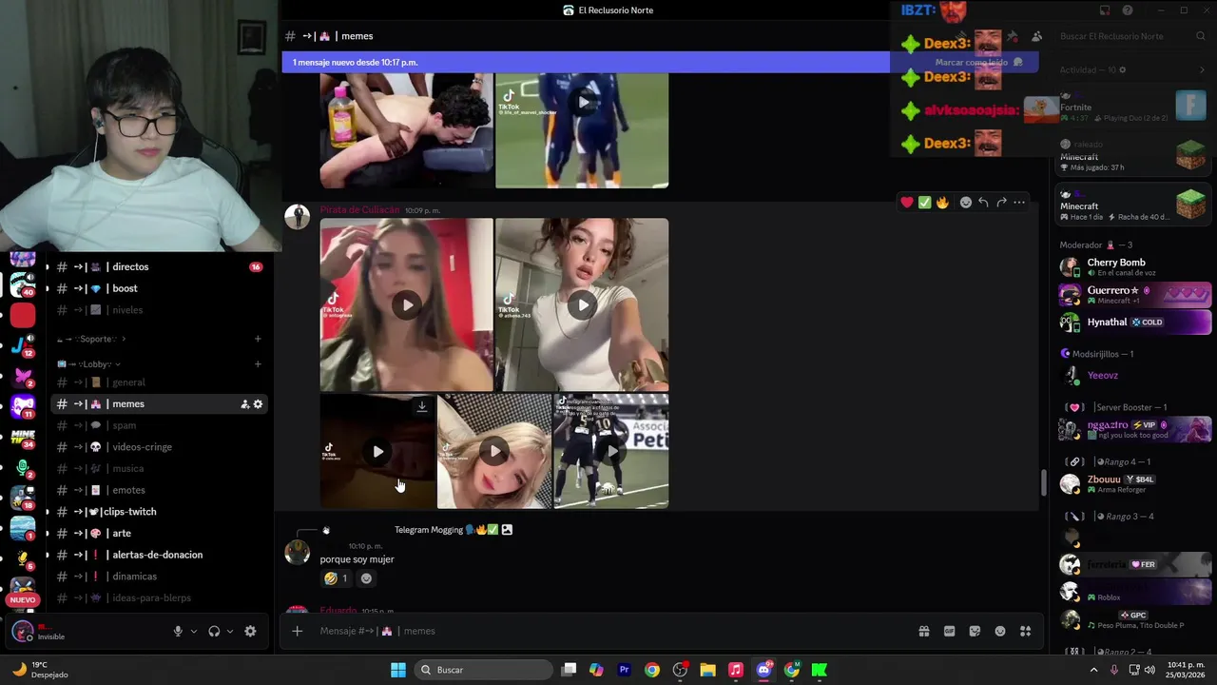
Task: Click the NUEVO unread badge
Action: (23, 600)
